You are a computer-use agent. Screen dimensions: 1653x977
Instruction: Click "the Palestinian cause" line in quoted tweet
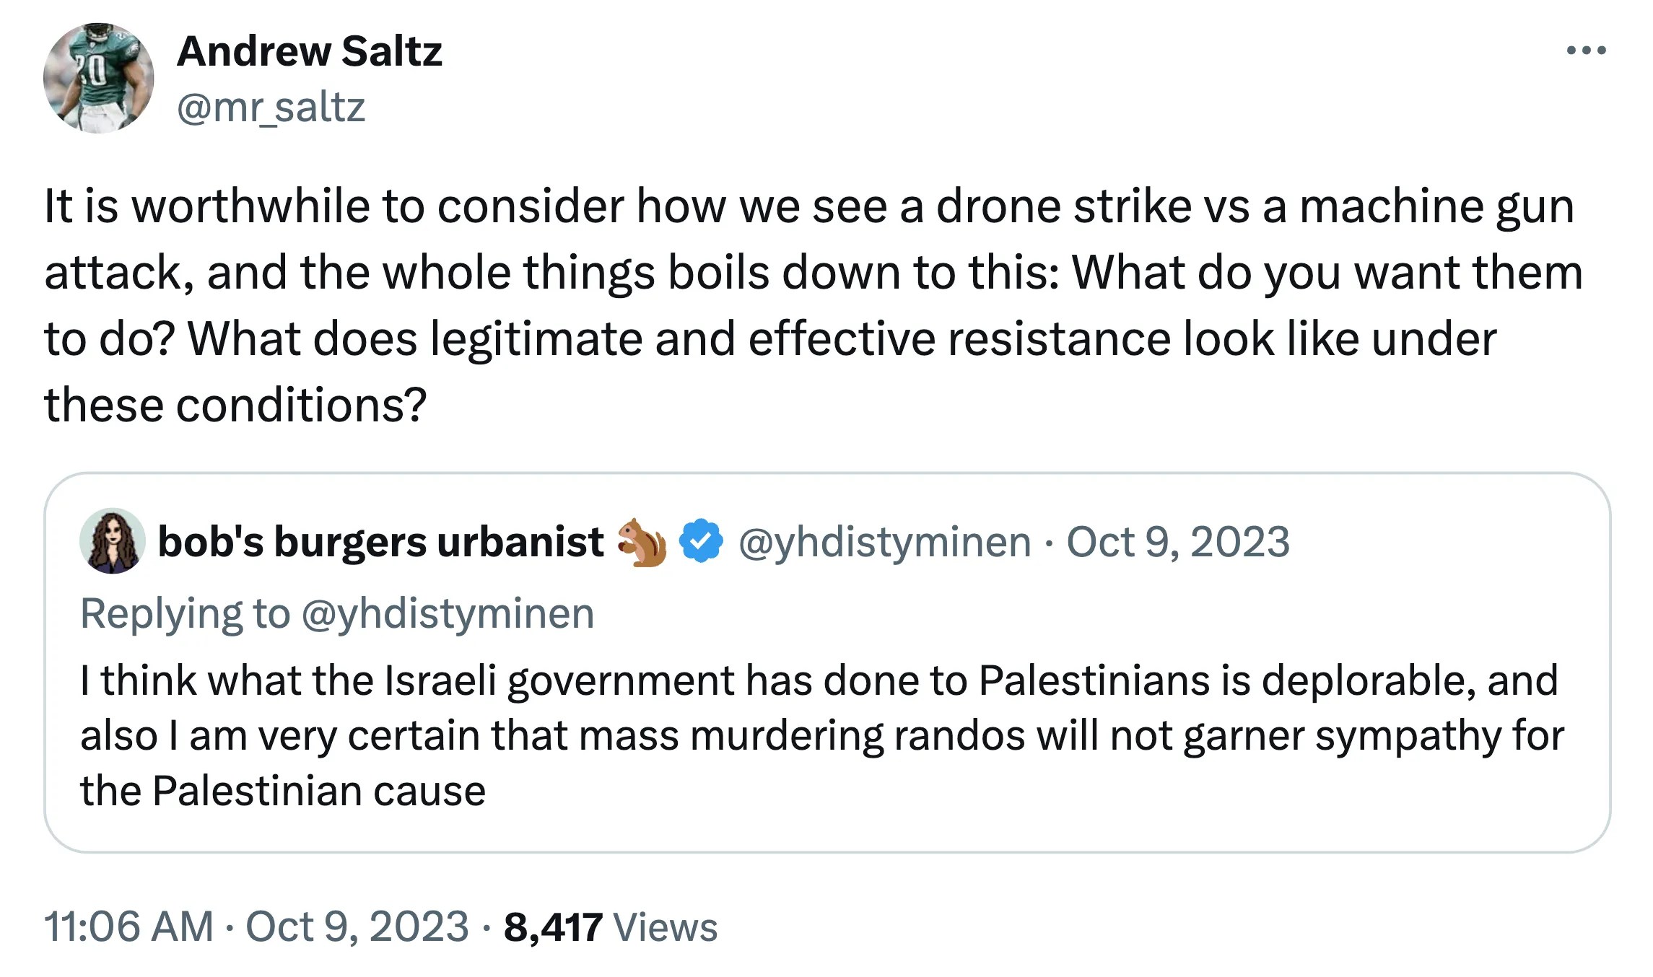point(282,791)
